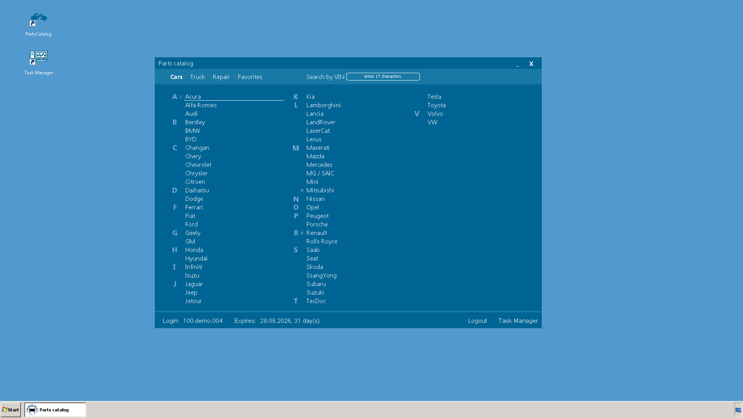This screenshot has width=743, height=418.
Task: Choose Infiniti brand
Action: (193, 267)
